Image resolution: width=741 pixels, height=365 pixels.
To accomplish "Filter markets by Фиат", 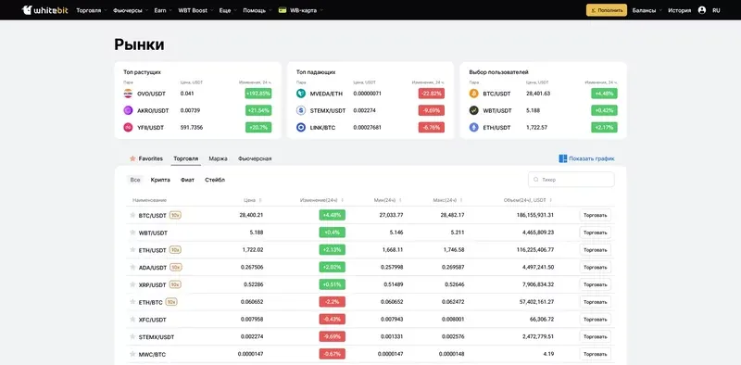I will 187,180.
